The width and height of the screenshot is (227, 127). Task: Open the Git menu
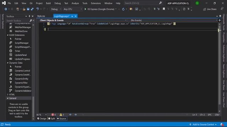pyautogui.click(x=31, y=3)
